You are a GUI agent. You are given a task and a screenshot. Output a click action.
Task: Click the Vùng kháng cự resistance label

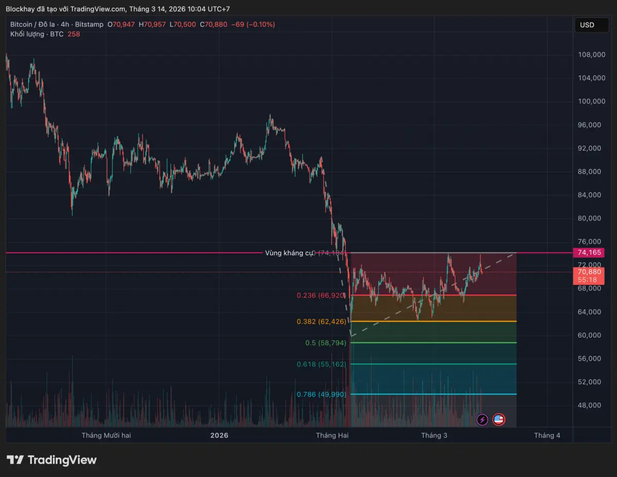click(x=289, y=253)
